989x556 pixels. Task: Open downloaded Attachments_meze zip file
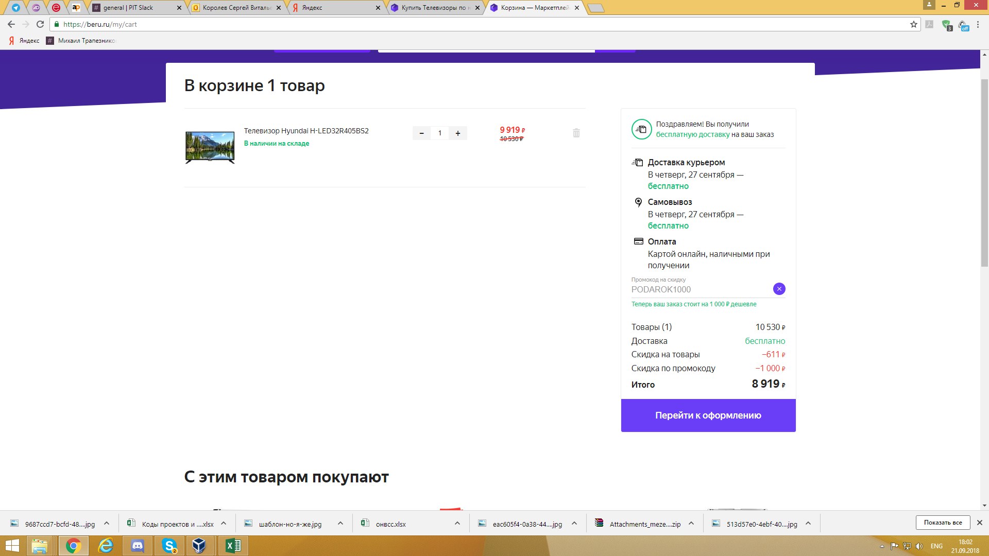(x=645, y=524)
